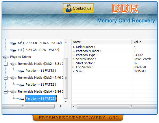Click the Physical Drives disk icon

[x=5, y=57]
